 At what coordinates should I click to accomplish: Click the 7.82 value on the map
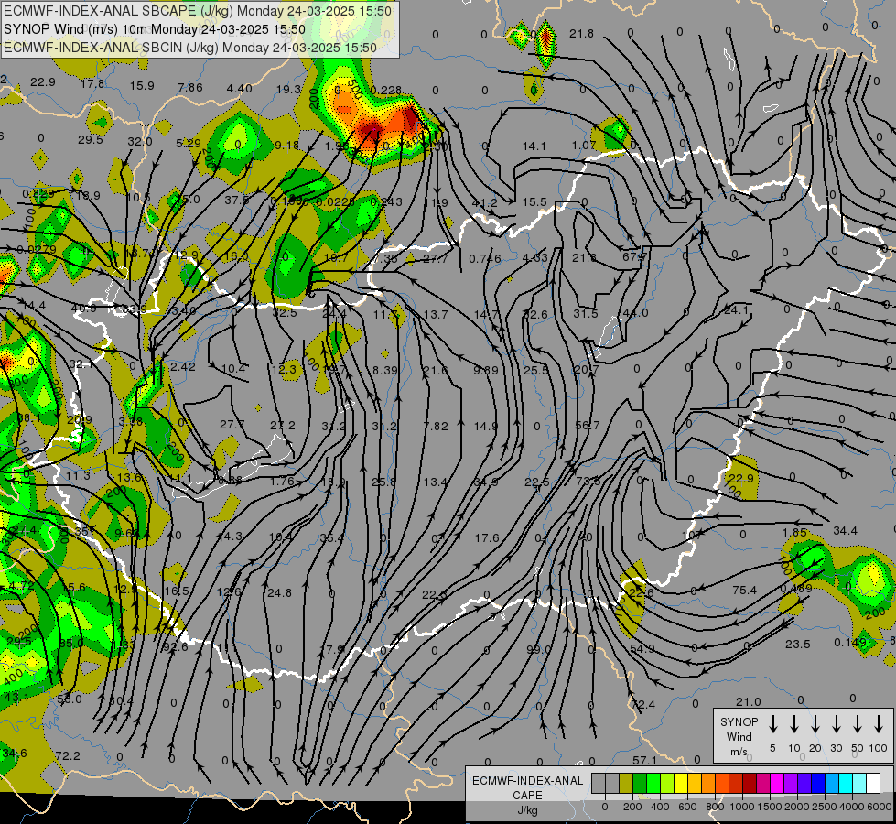(436, 427)
